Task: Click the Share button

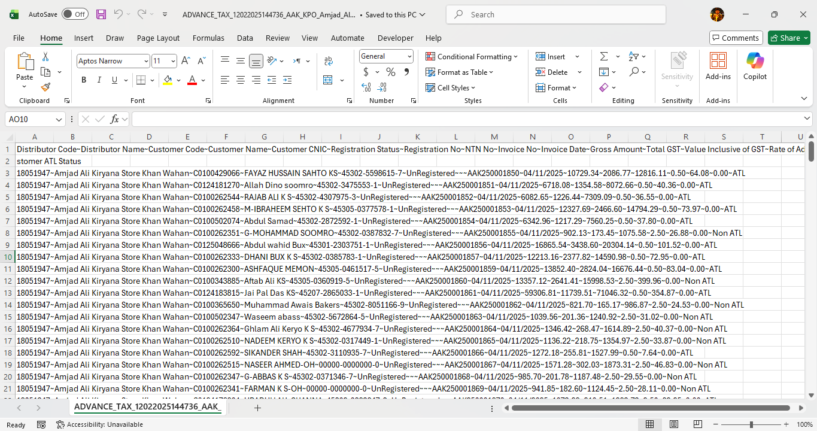Action: click(x=788, y=37)
